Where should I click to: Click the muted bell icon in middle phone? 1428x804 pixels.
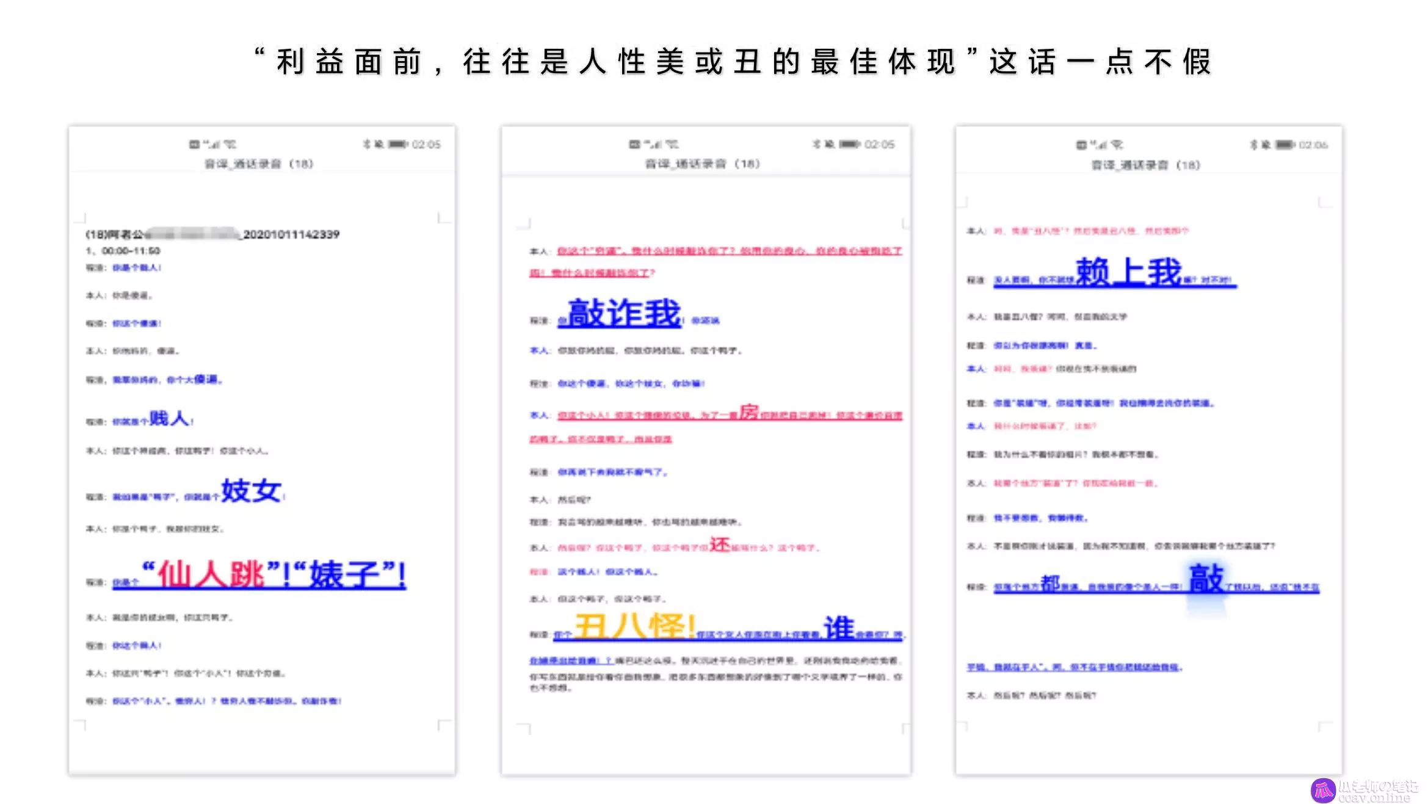pyautogui.click(x=830, y=144)
